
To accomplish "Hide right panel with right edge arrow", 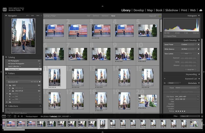I will (x=204, y=72).
